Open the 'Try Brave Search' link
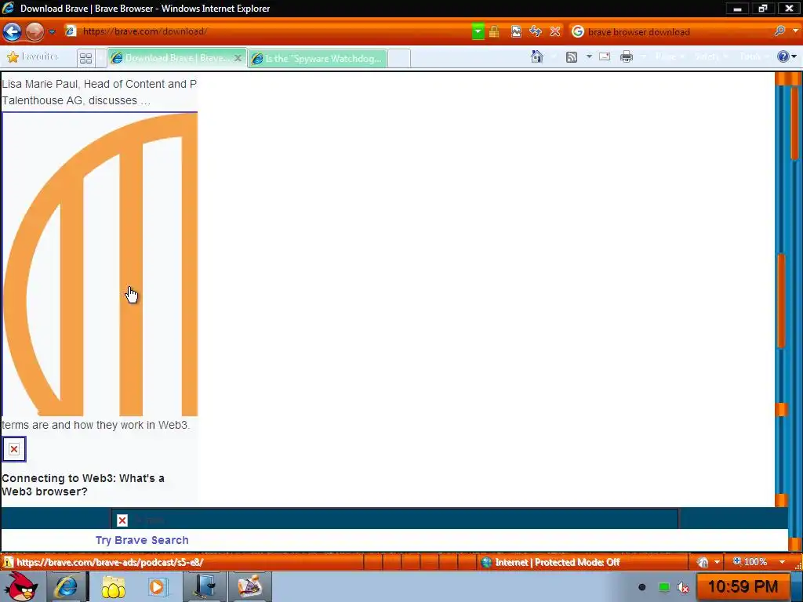Viewport: 803px width, 602px height. coord(142,540)
